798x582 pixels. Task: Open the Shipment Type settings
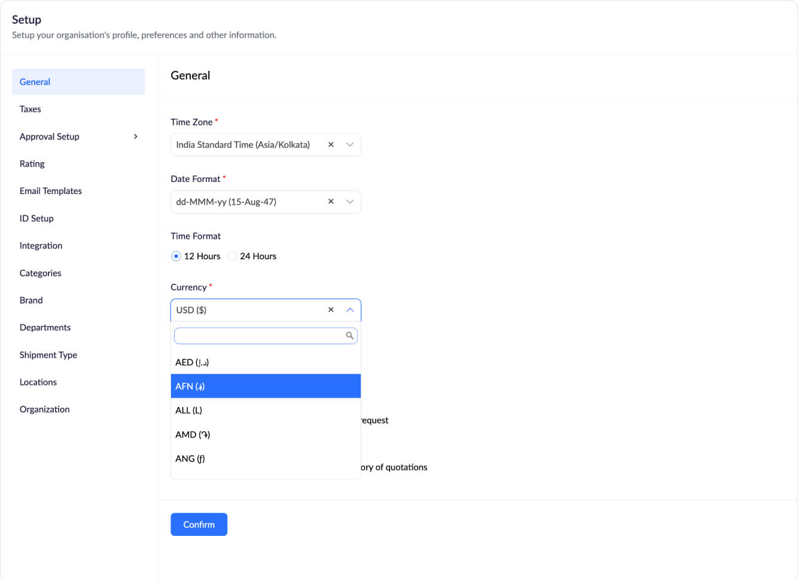(x=48, y=355)
